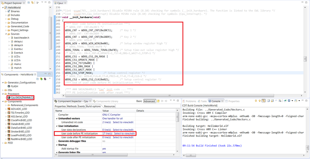310x159 pixels.
Task: Open Components view menu arrow
Action: tap(50, 79)
